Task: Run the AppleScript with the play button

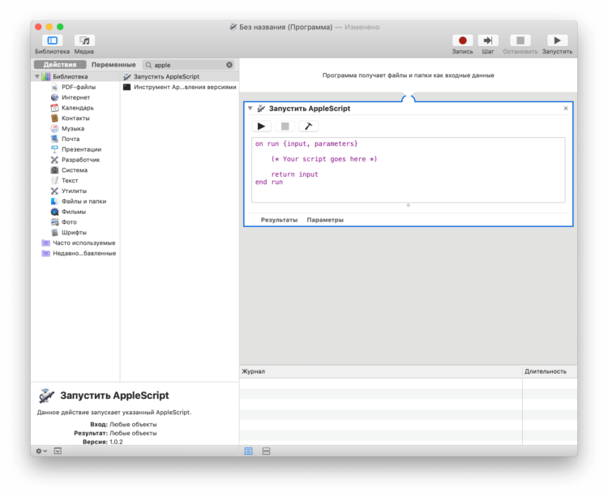Action: click(261, 126)
